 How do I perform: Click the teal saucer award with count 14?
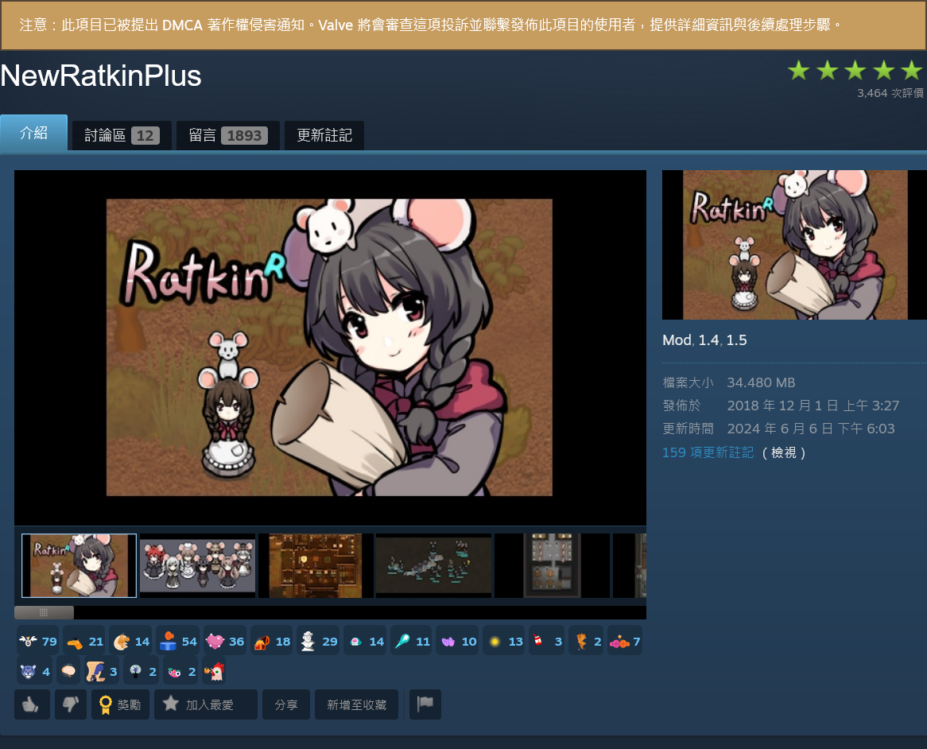tap(365, 641)
